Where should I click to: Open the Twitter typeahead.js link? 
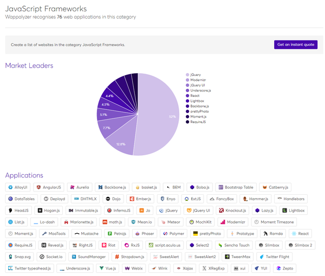point(29,268)
